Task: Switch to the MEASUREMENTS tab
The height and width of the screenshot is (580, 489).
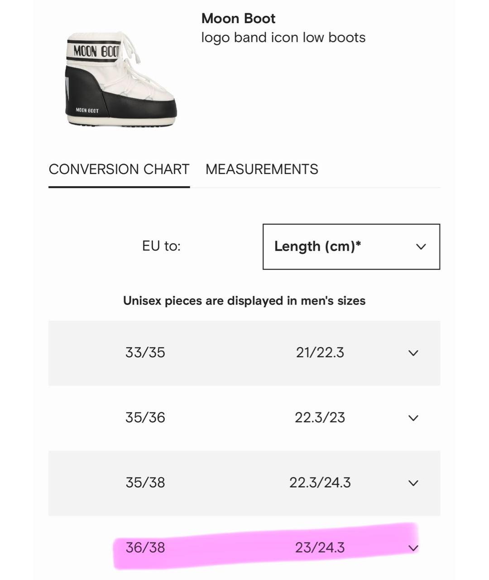Action: point(262,169)
